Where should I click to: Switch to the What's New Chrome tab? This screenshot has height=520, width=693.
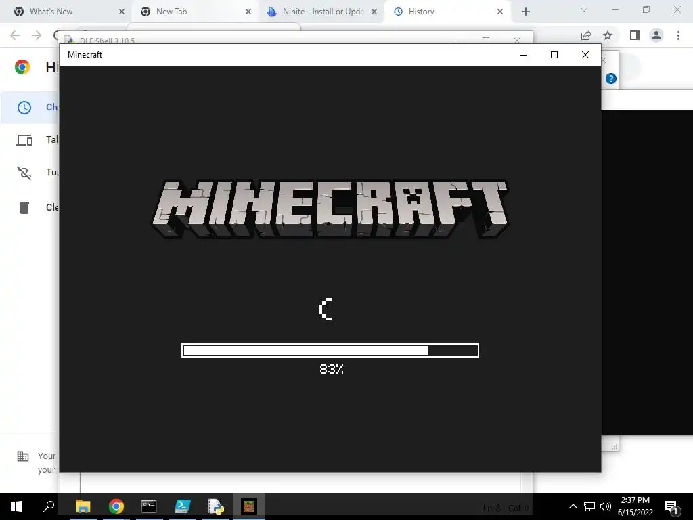(x=66, y=12)
